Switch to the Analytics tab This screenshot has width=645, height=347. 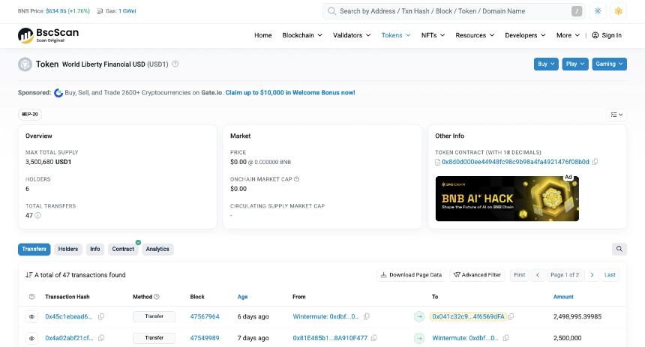coord(157,249)
